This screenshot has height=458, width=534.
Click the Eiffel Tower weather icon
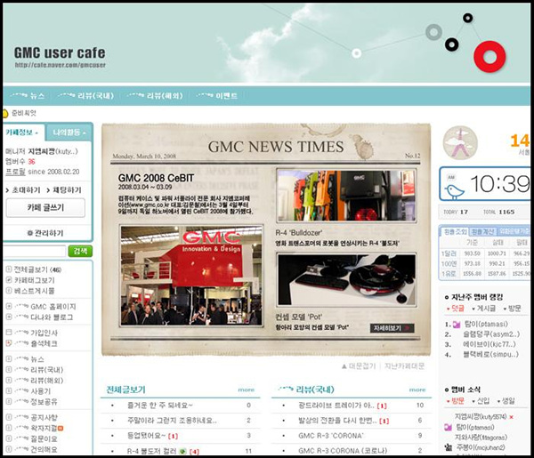coord(460,142)
